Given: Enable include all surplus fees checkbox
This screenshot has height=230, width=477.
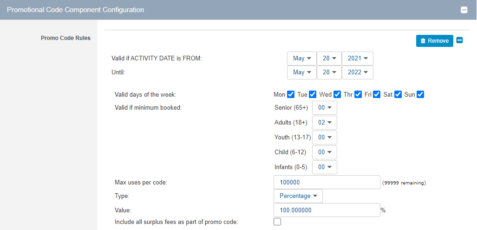Looking at the screenshot, I should coord(277,222).
